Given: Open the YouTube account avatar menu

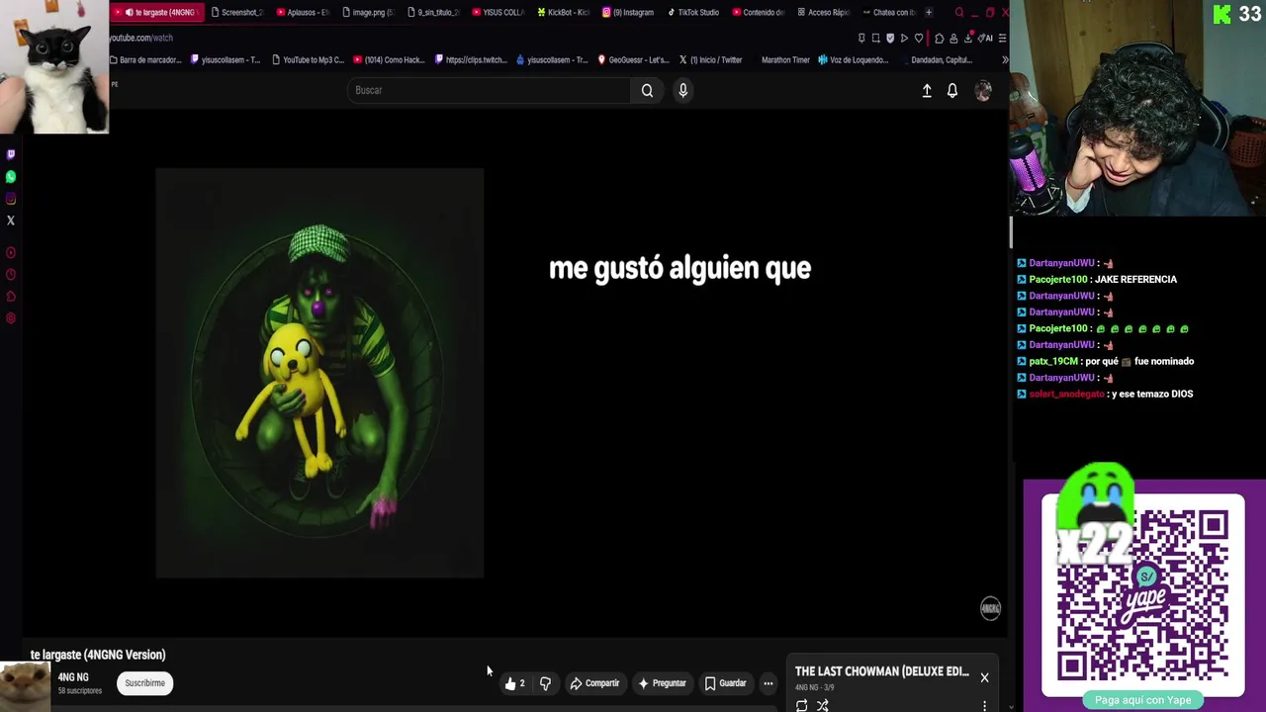Looking at the screenshot, I should click(983, 90).
